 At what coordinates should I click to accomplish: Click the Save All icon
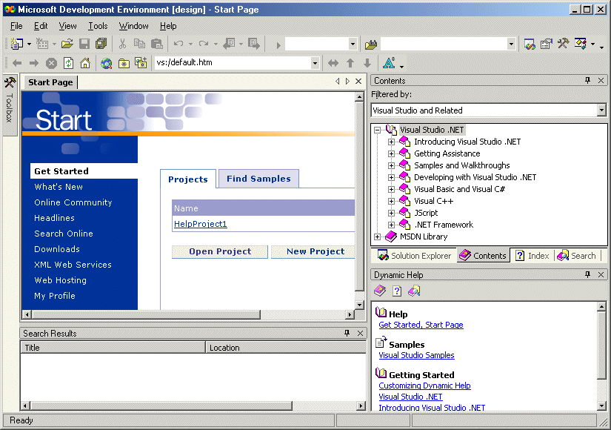tap(101, 44)
